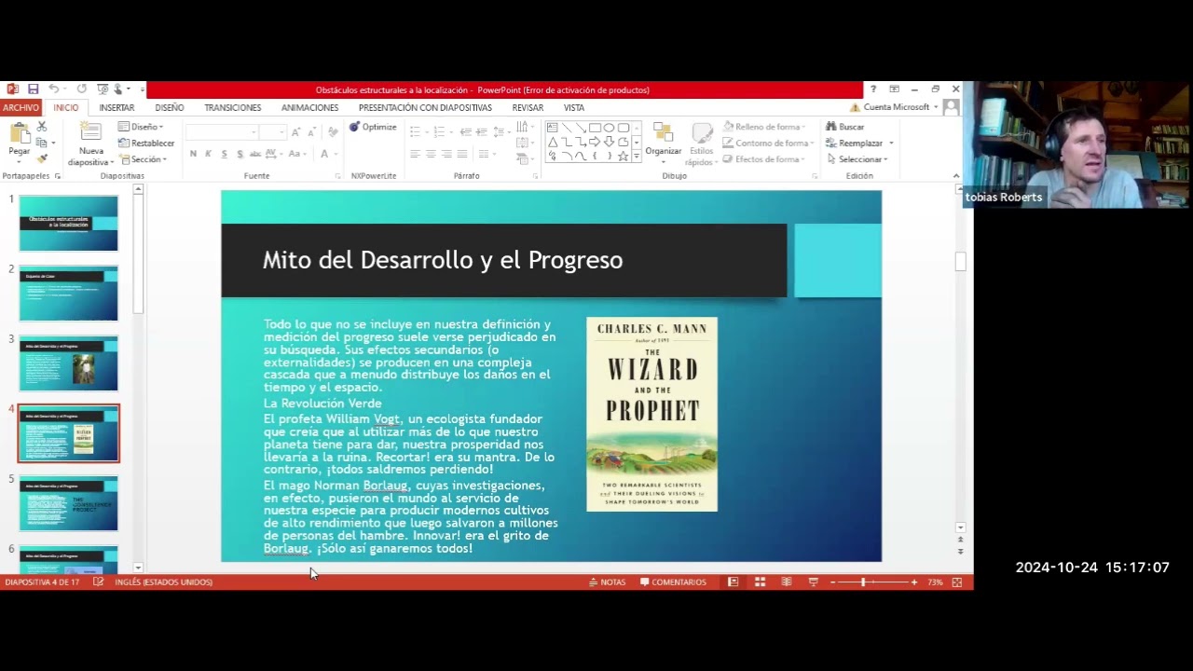Open Organizar arrange tool
This screenshot has height=671, width=1193.
tap(663, 138)
